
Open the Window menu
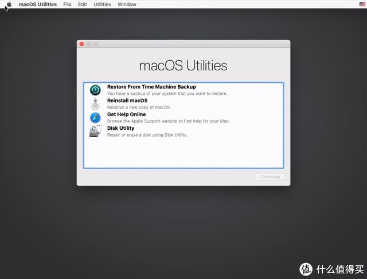(x=127, y=5)
